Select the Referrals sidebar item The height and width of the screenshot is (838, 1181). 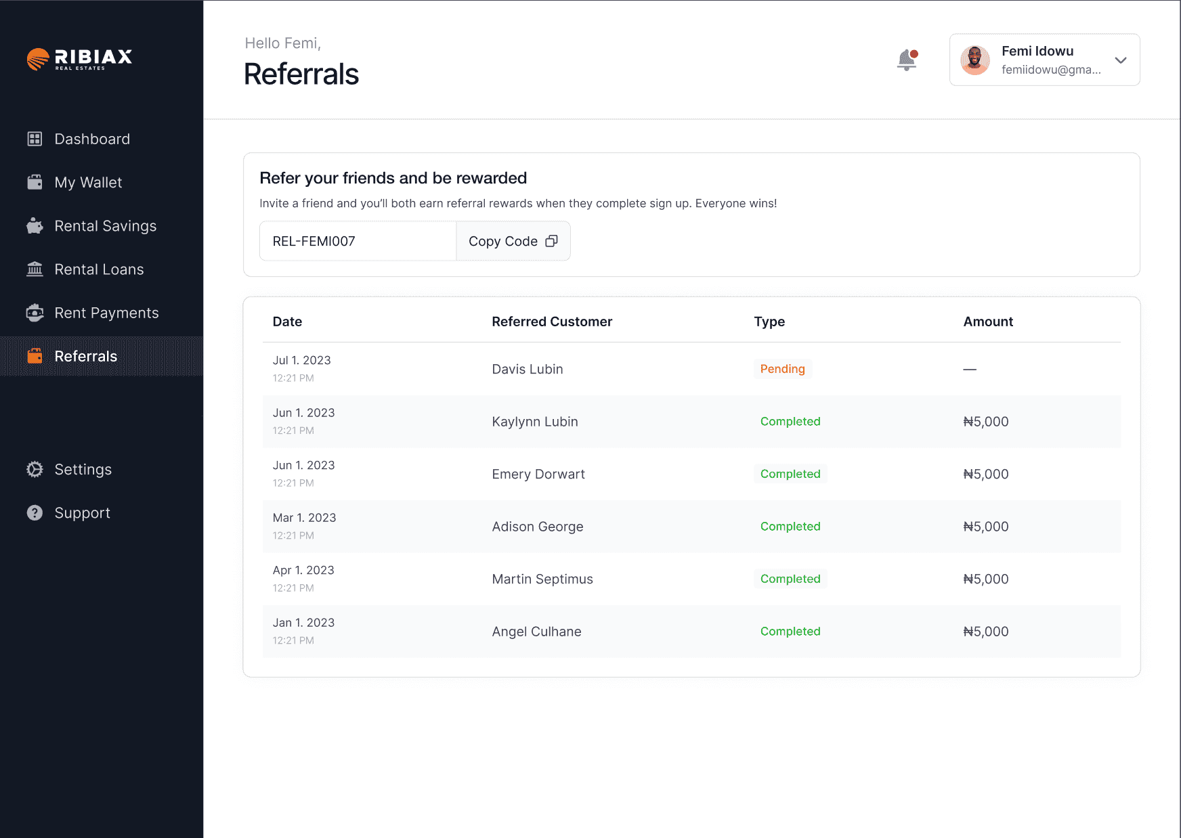point(102,356)
